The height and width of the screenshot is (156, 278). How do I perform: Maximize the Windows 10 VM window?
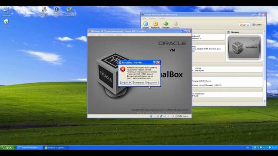pyautogui.click(x=185, y=31)
